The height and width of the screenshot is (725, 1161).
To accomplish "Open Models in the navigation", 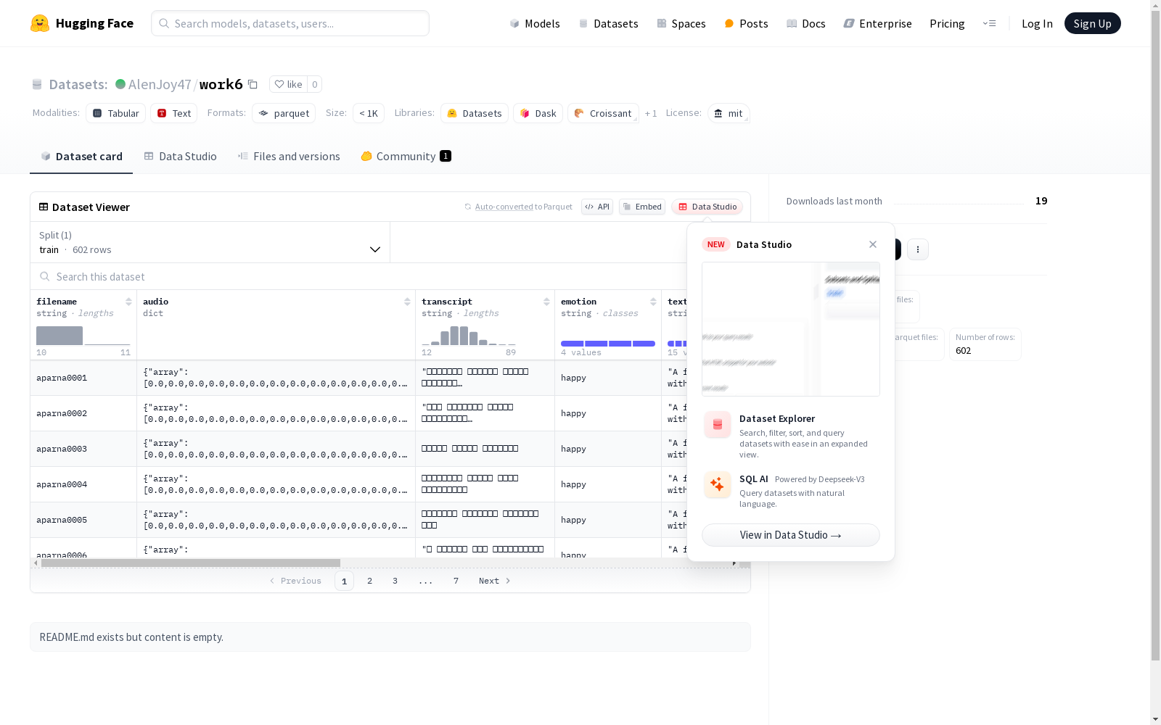I will (535, 23).
